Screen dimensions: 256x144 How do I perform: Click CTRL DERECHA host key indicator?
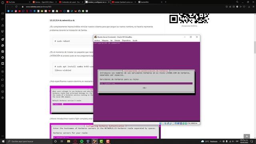[192, 123]
